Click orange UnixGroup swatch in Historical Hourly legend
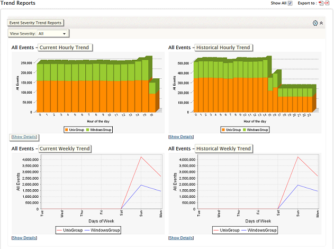This screenshot has width=334, height=249. point(223,130)
